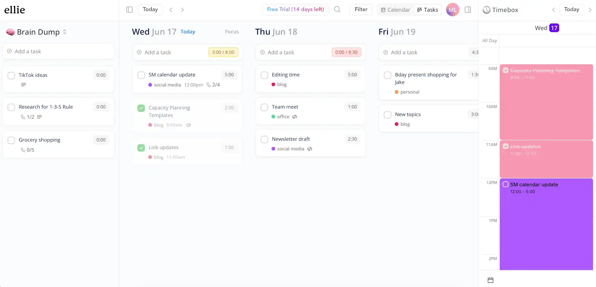
Task: Go to previous day in Timebox
Action: tap(553, 10)
